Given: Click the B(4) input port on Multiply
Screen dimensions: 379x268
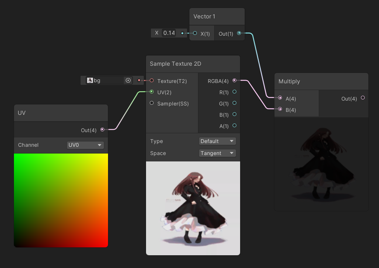Looking at the screenshot, I should [x=280, y=109].
